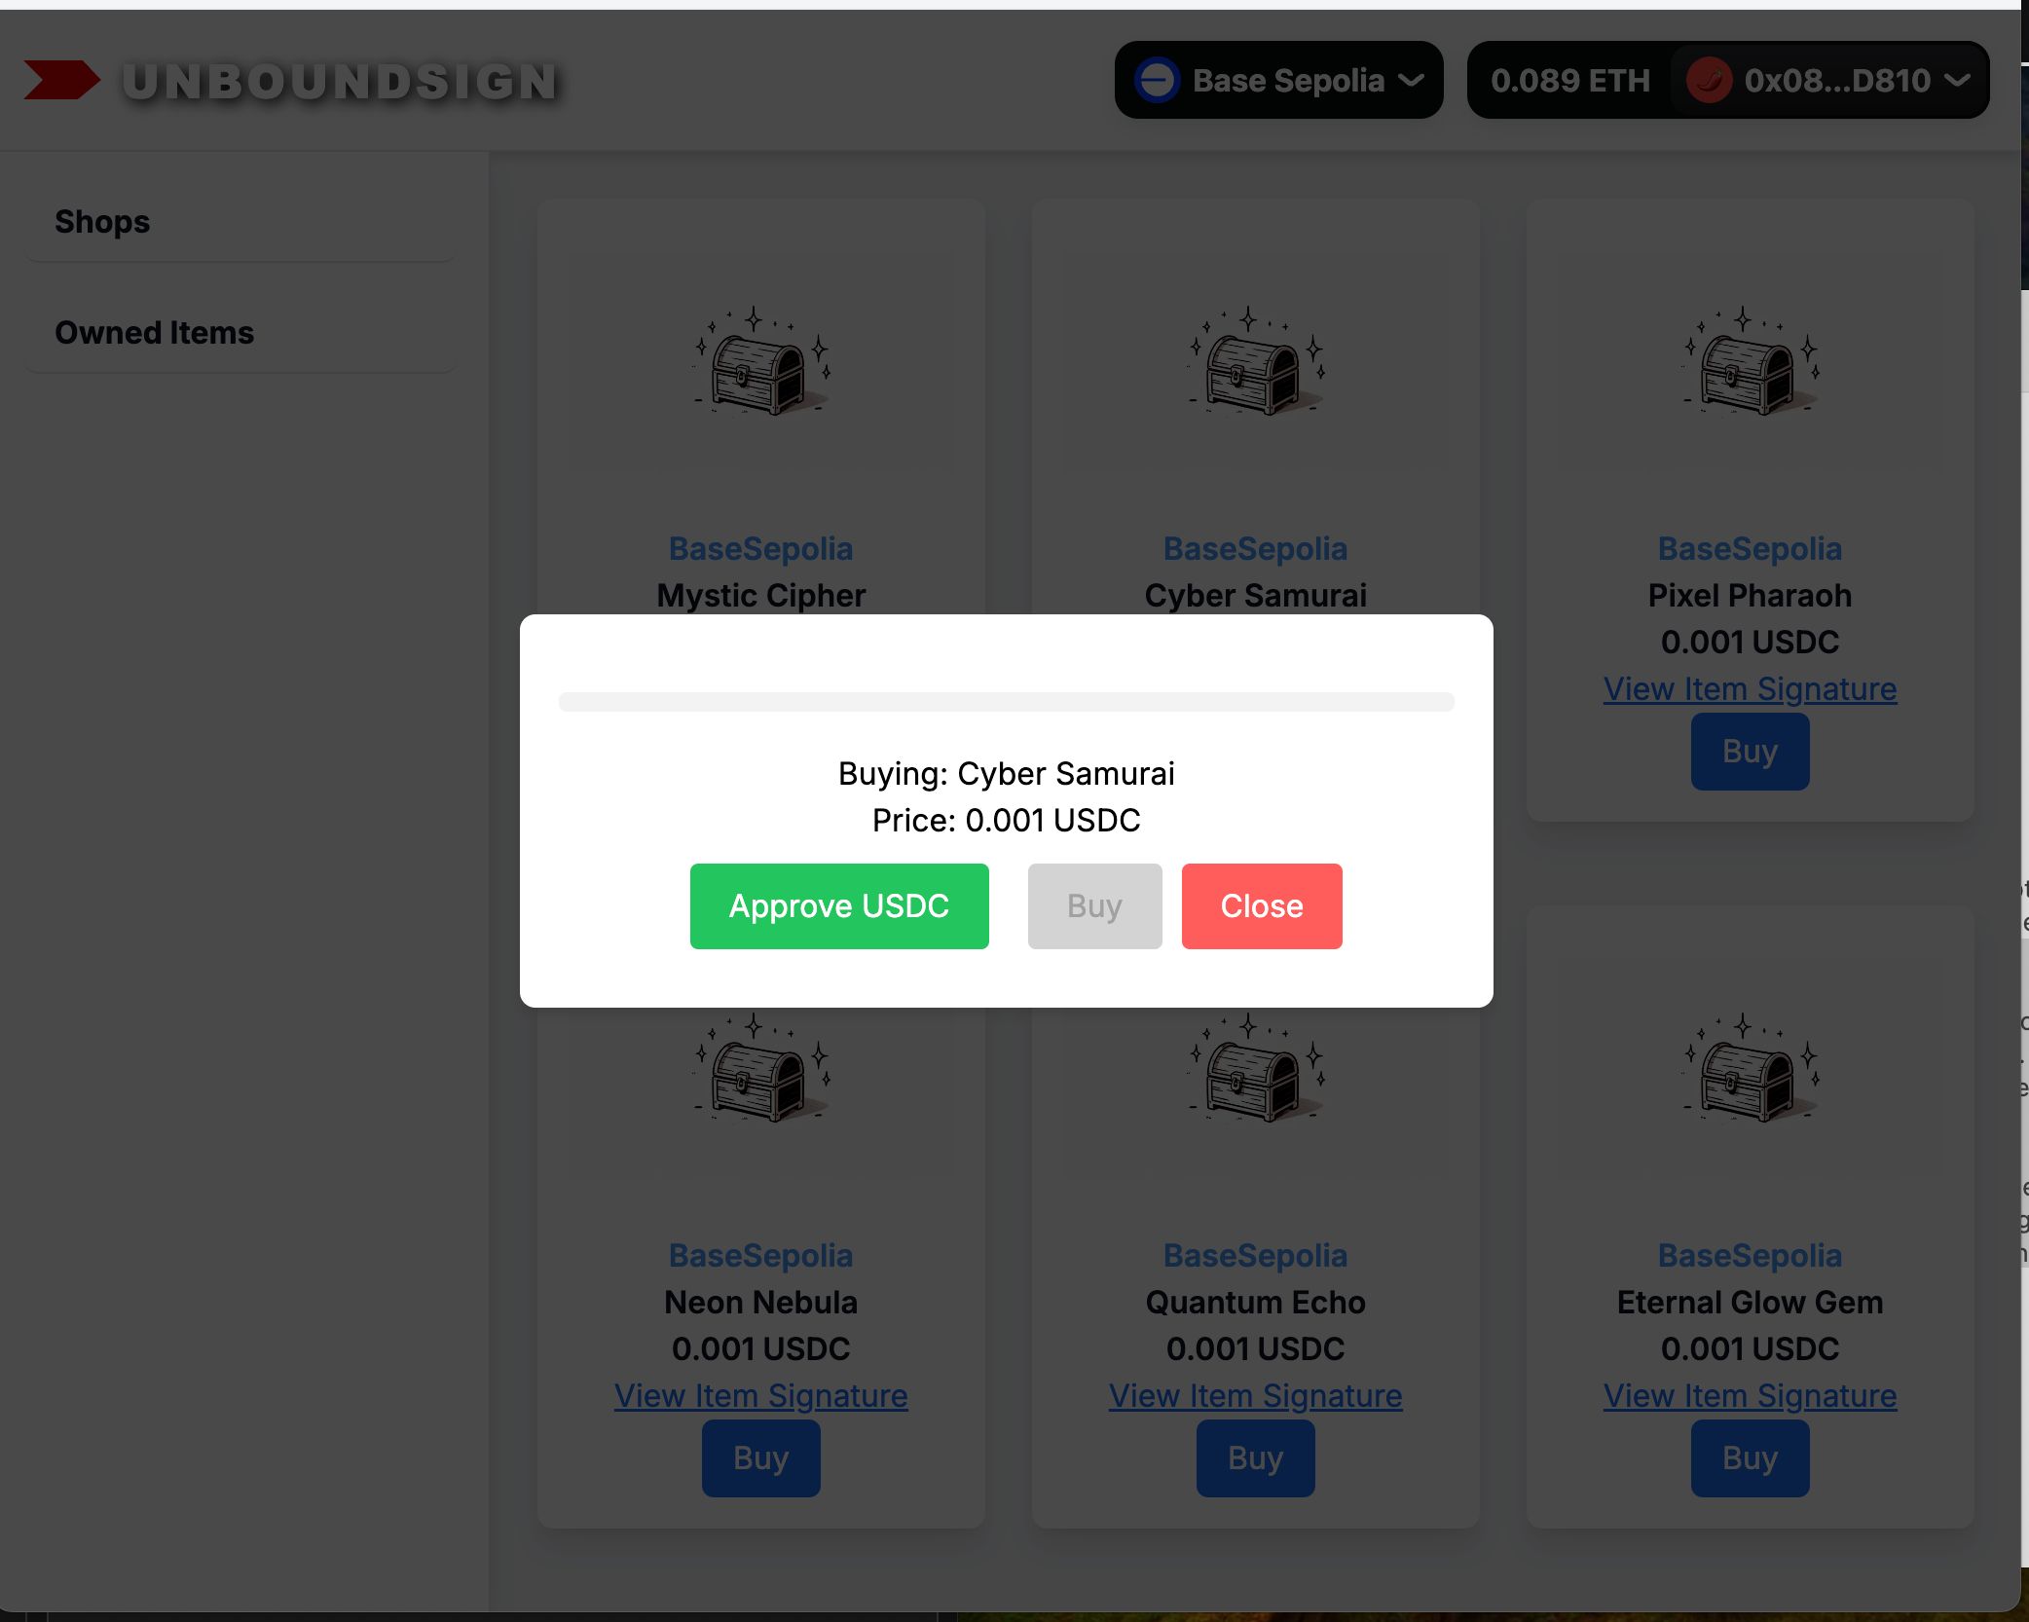Open Shops menu item in sidebar
Screen dimensions: 2029x1622
pos(102,220)
